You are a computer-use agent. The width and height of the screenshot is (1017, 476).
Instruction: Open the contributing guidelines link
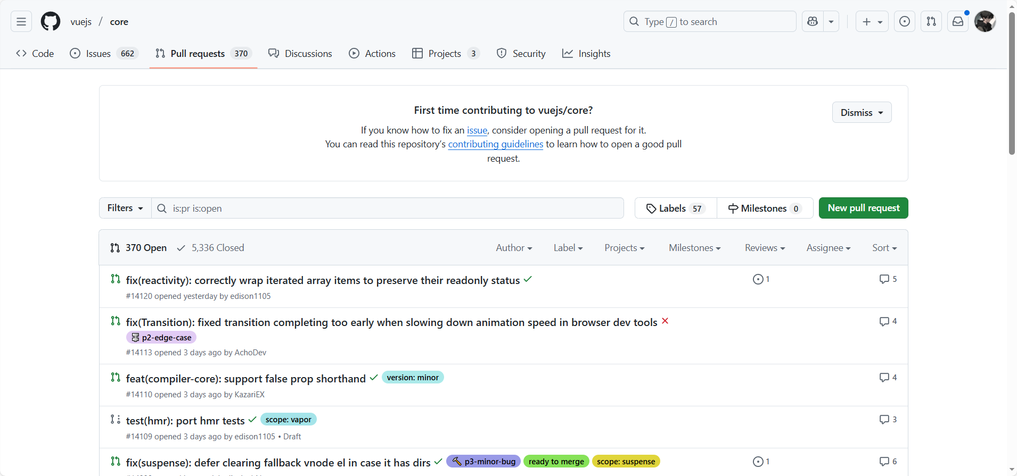pyautogui.click(x=496, y=144)
